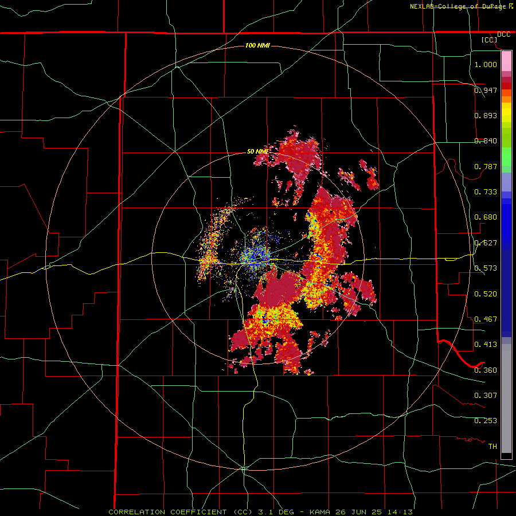Screen dimensions: 516x516
Task: Click the [CC] legend heading
Action: (489, 40)
